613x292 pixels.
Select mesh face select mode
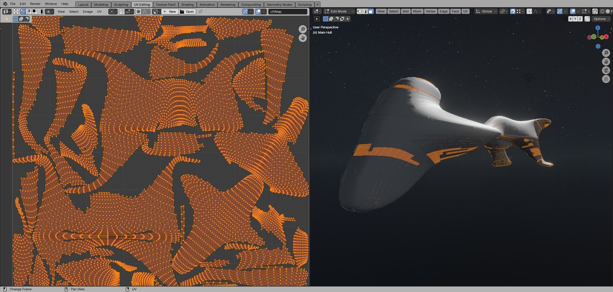point(371,11)
